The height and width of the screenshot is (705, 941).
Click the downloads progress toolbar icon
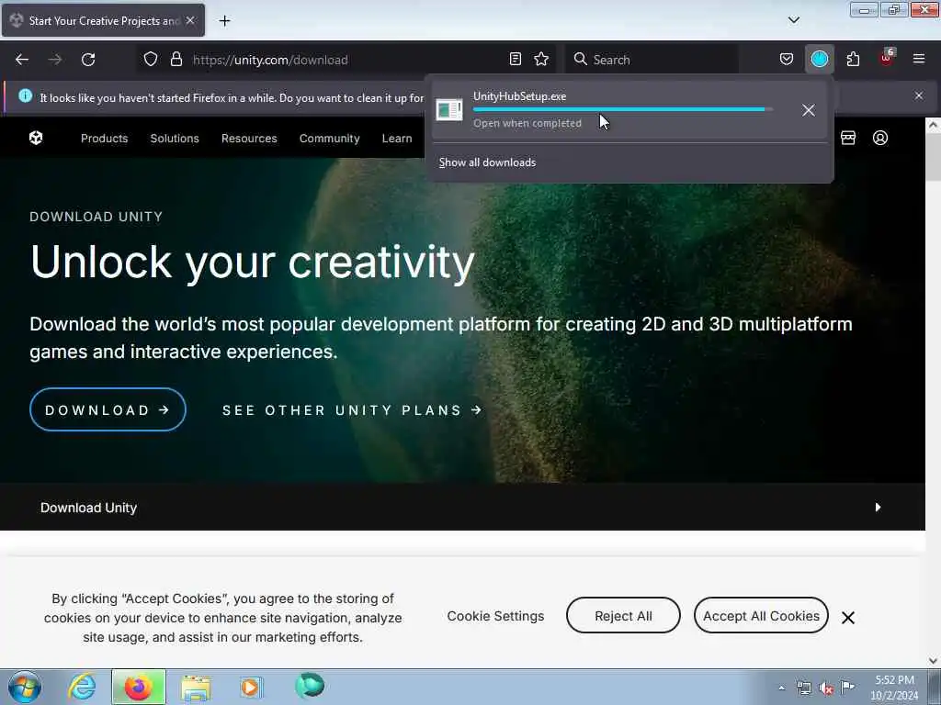click(x=819, y=60)
